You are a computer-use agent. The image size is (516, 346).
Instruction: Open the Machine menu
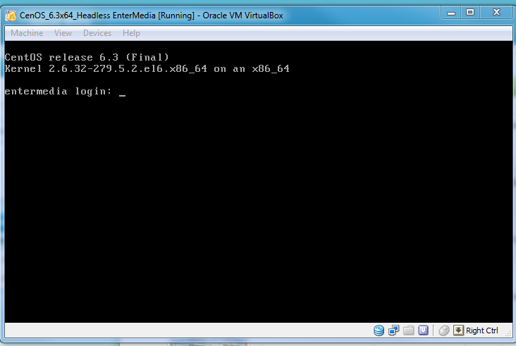(27, 33)
